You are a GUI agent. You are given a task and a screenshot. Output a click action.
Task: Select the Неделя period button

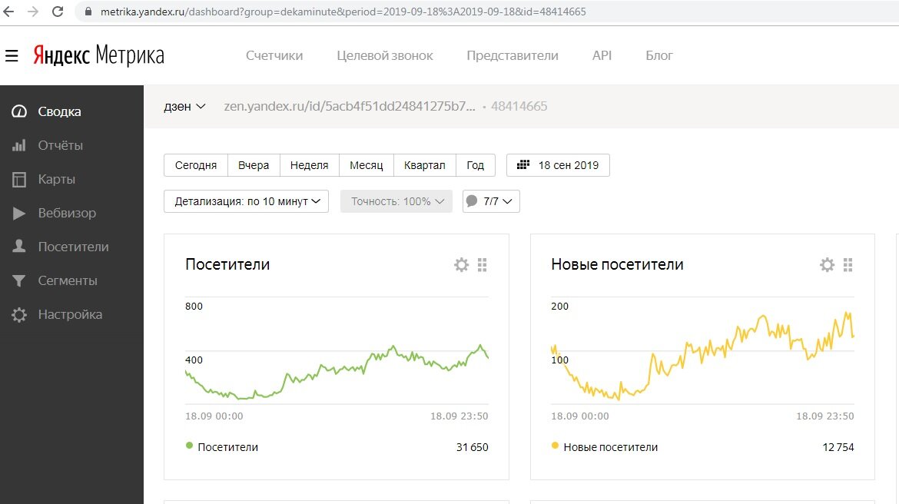pos(309,164)
